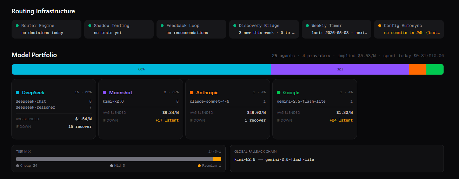Click the orange dot beside Config Autosync
Viewport: 459px width, 179px height.
(x=380, y=26)
